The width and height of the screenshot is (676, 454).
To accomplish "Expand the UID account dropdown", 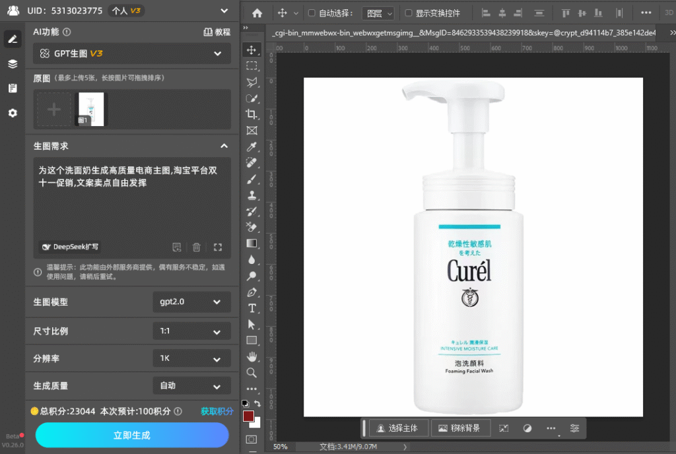I will point(224,11).
